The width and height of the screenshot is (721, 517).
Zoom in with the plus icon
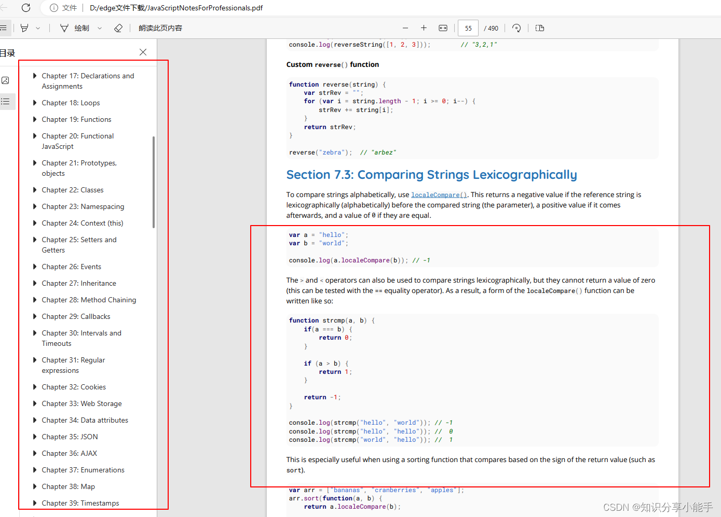point(424,28)
